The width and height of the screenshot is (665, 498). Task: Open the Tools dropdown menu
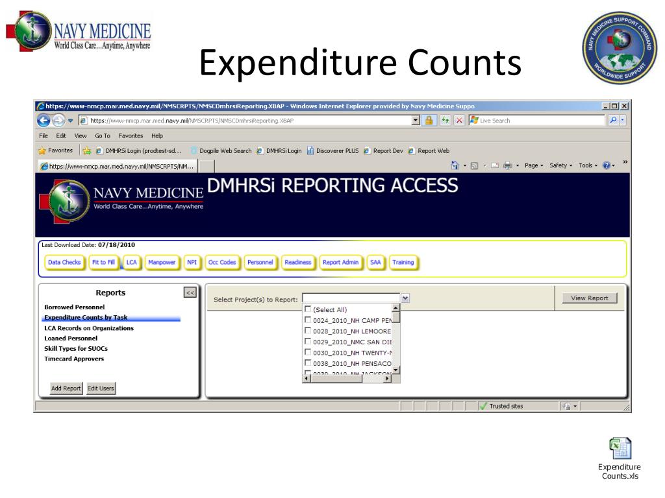point(588,165)
